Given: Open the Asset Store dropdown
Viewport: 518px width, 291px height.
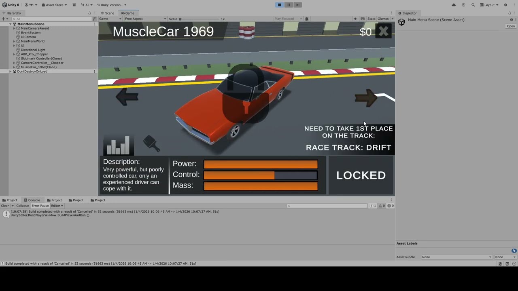Looking at the screenshot, I should point(54,5).
